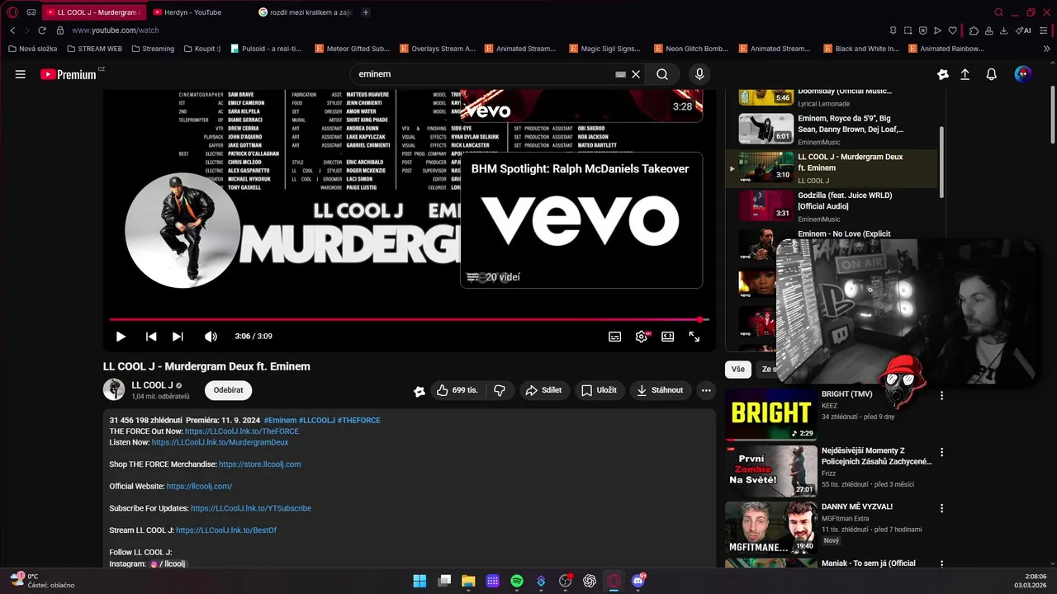The width and height of the screenshot is (1057, 594).
Task: Open the Opera main menu logo
Action: [12, 12]
